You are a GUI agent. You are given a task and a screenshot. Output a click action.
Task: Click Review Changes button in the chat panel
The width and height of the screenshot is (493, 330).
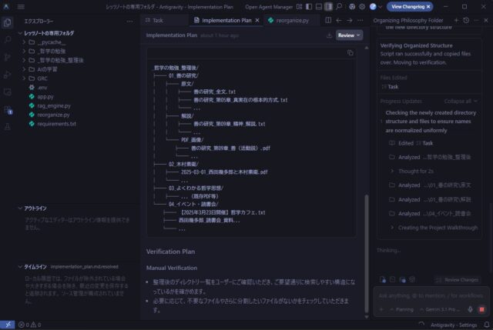click(x=458, y=280)
